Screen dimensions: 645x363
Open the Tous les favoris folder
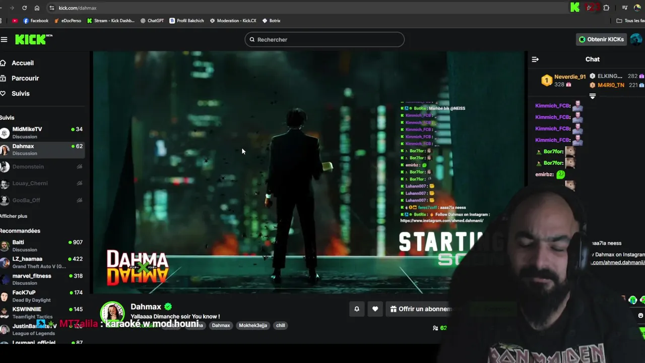(x=630, y=21)
